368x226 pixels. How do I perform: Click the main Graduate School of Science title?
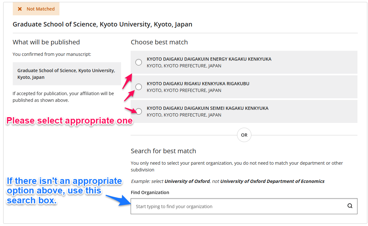pos(102,24)
